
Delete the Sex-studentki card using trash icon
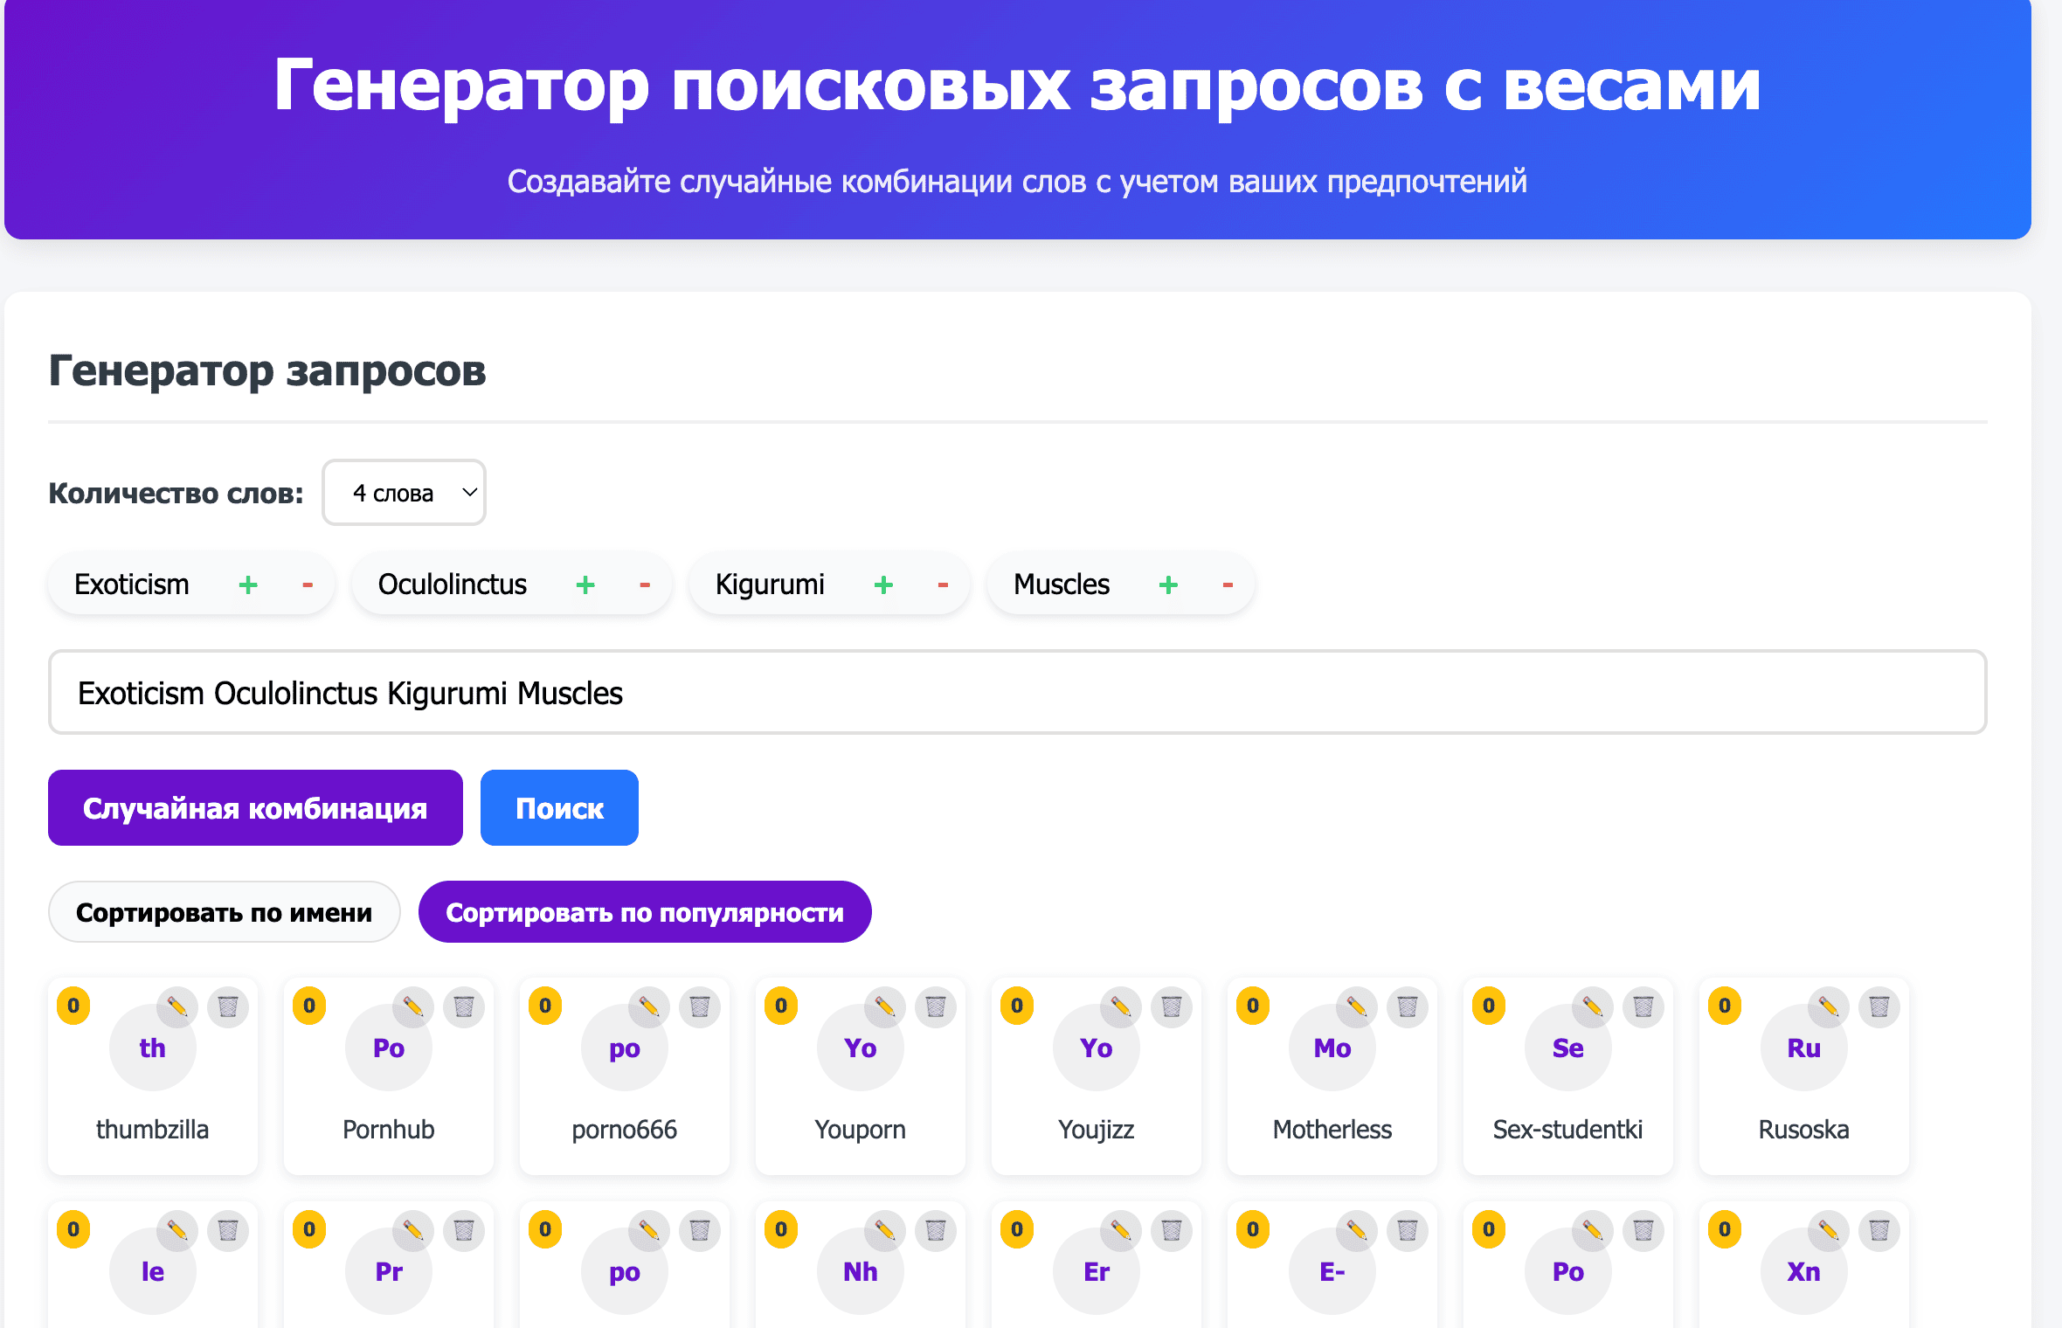(1643, 1007)
